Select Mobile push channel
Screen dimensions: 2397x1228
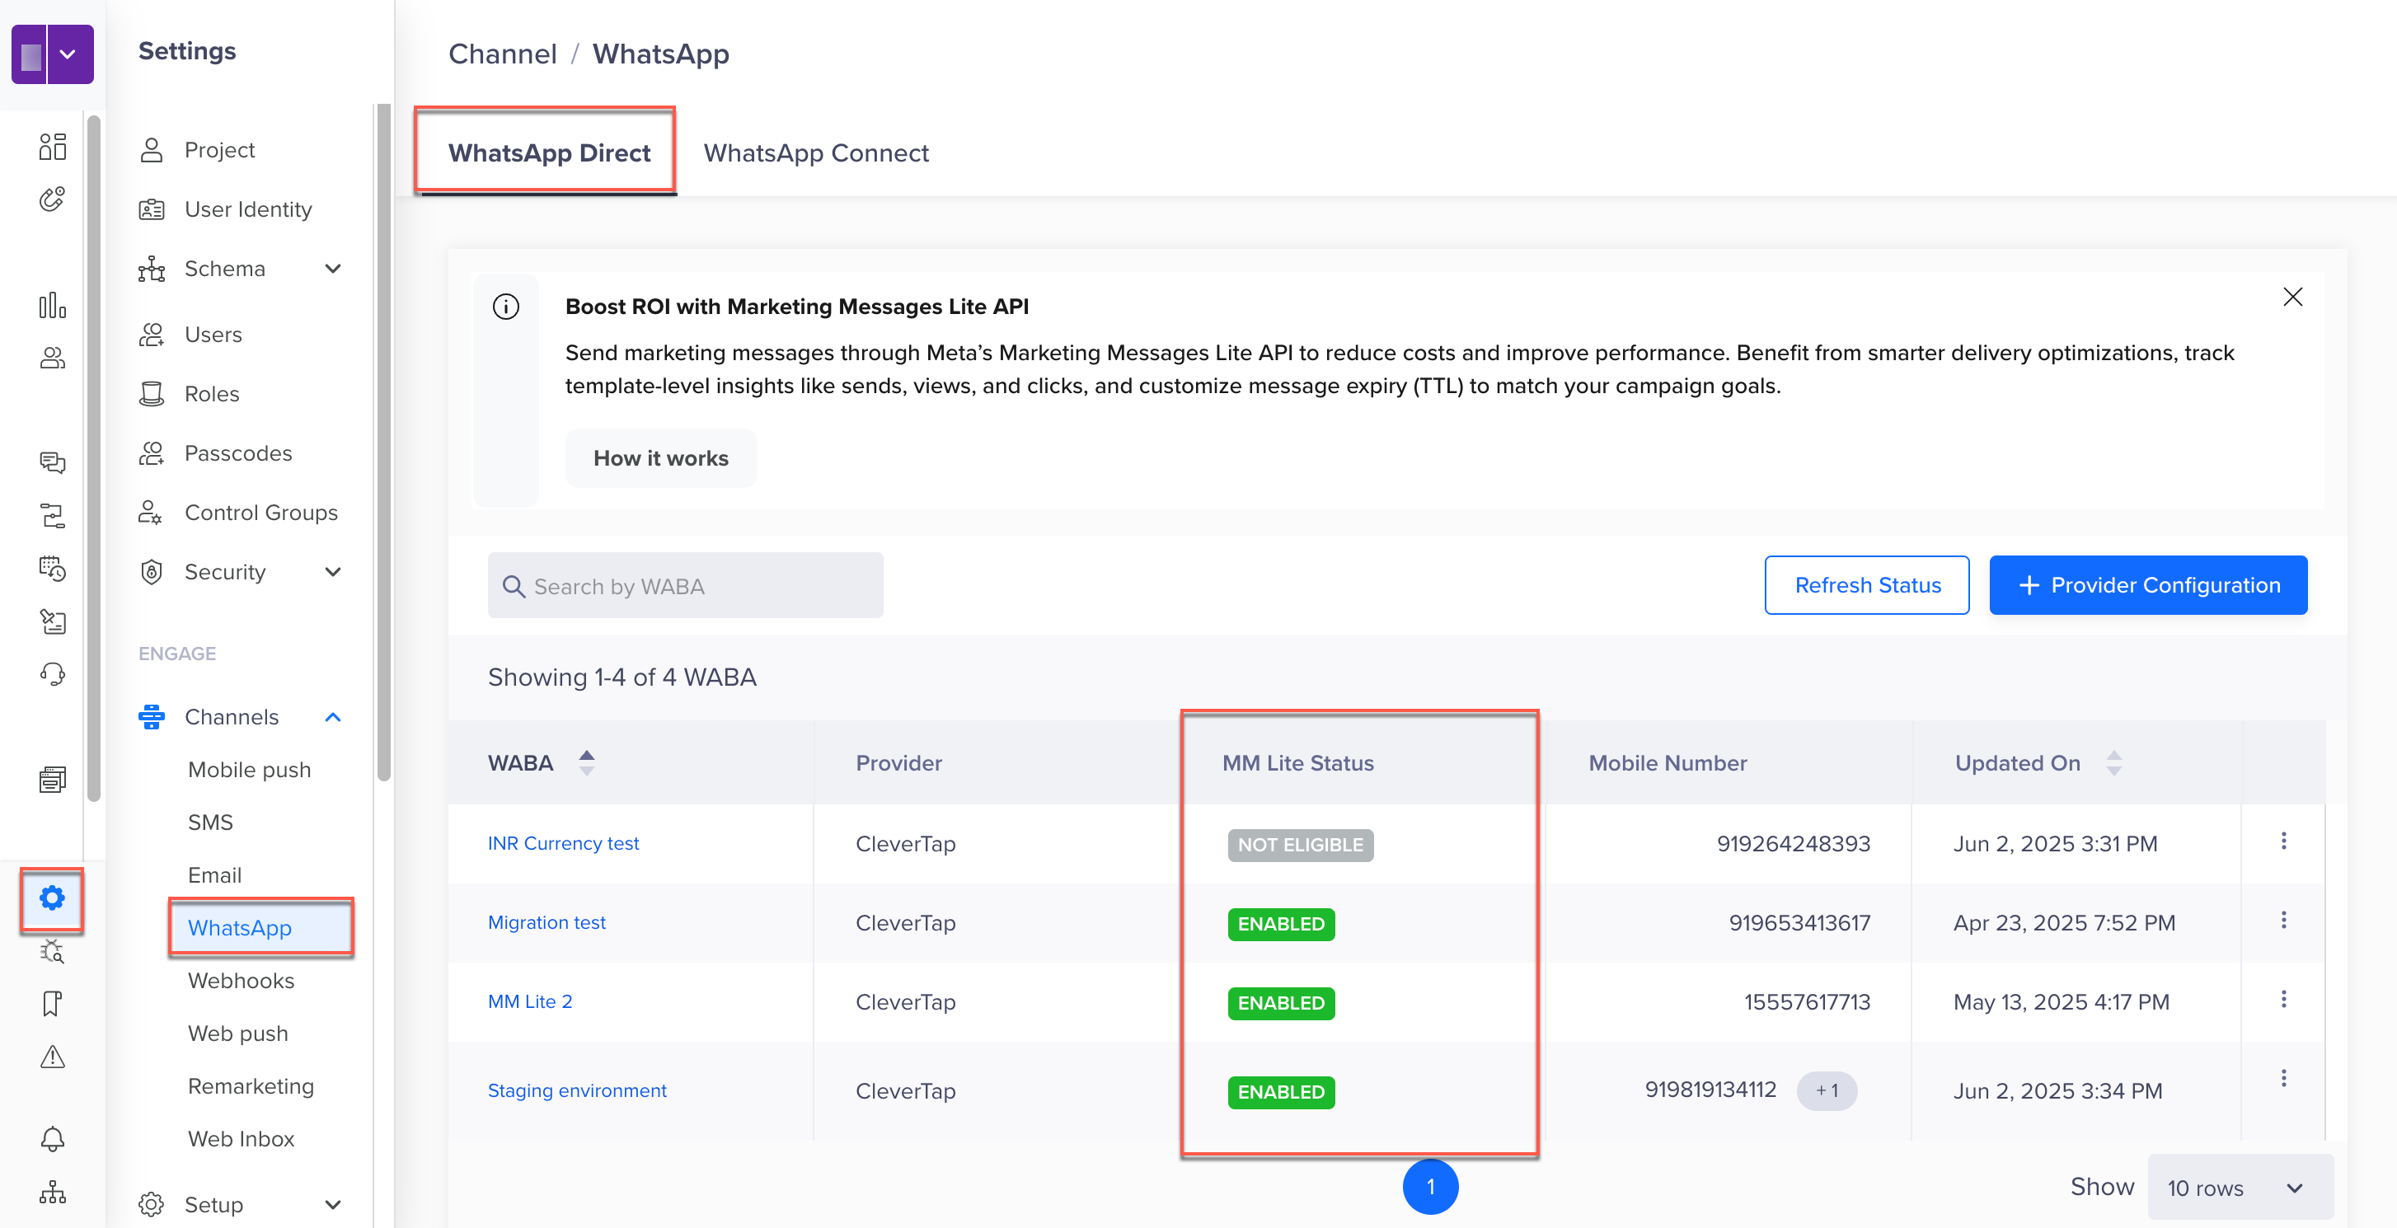[250, 770]
